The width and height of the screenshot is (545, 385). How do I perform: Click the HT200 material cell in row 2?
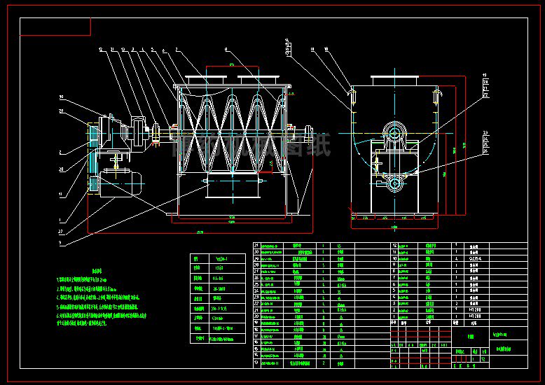(475, 310)
